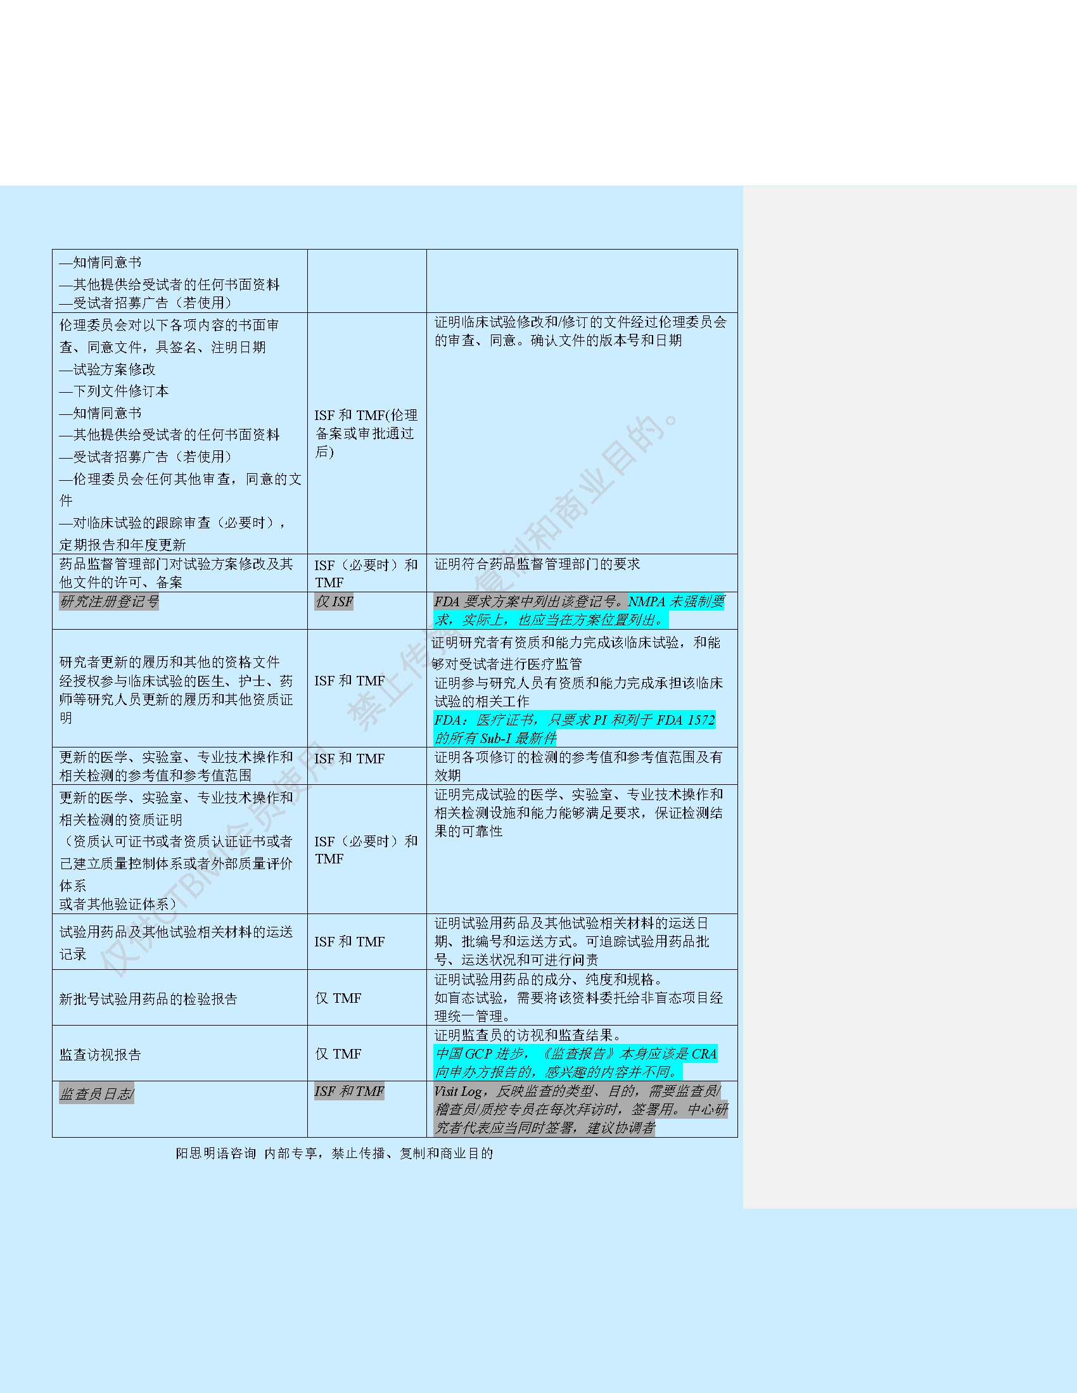Click 'Visit Log，反映监查的类型' text
1077x1393 pixels.
point(514,1091)
